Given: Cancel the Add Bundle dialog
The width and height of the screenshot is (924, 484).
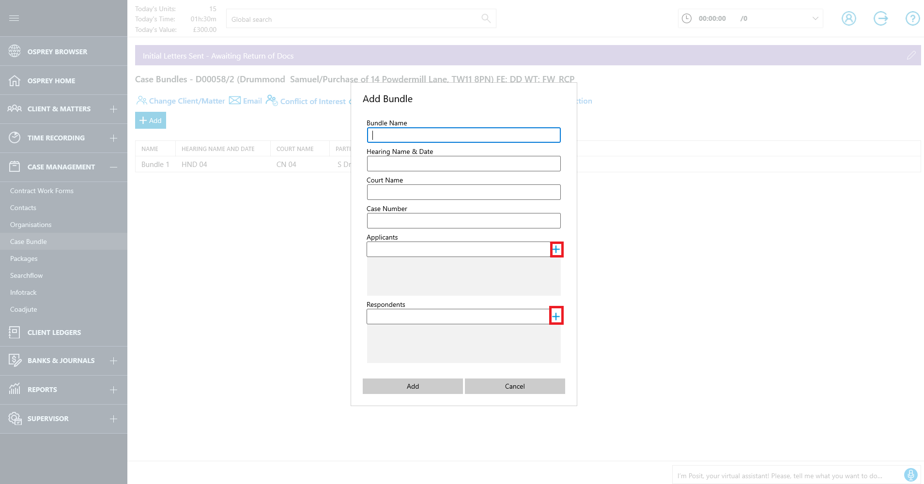Looking at the screenshot, I should pyautogui.click(x=514, y=386).
